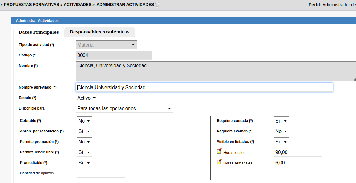Expand the Disponible para dropdown
The width and height of the screenshot is (356, 183).
coord(125,108)
